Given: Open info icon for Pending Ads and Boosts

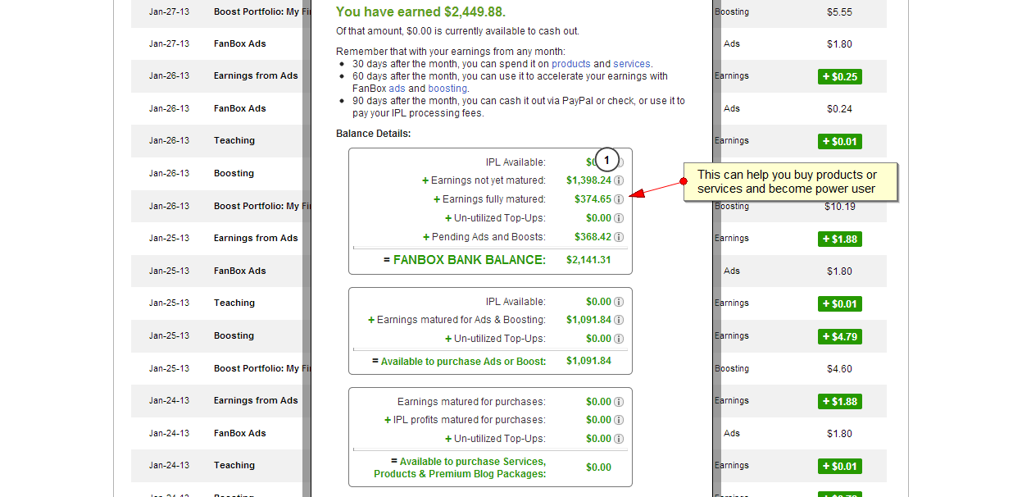Looking at the screenshot, I should tap(619, 237).
